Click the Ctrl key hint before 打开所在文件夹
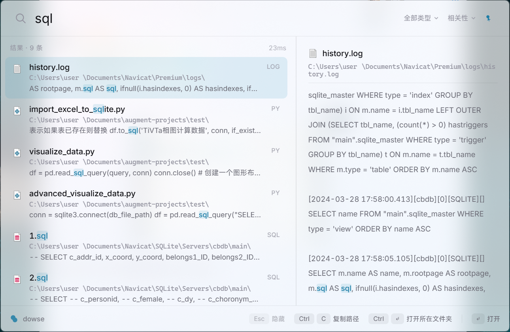Viewport: 510px width, 332px height. 378,319
